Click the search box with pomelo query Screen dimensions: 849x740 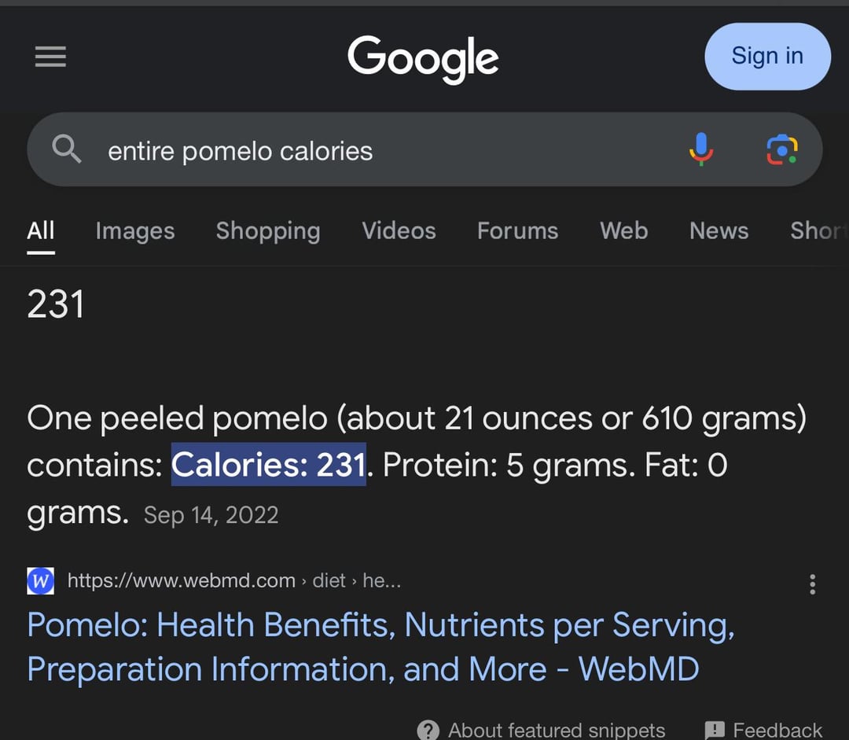point(424,149)
